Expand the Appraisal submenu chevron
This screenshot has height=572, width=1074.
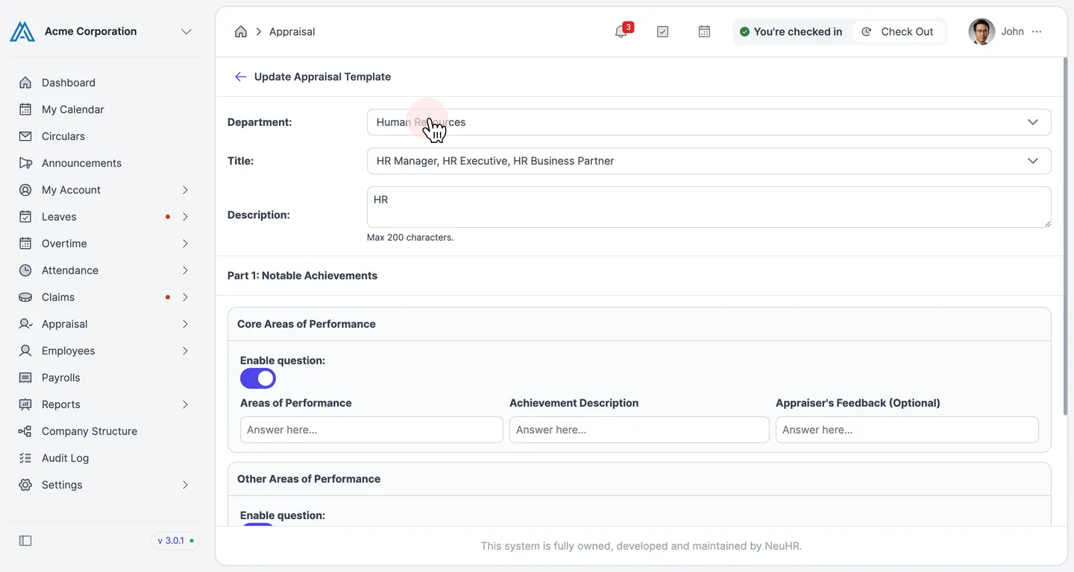coord(185,324)
